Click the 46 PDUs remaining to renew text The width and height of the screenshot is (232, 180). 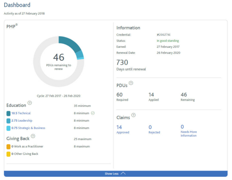pyautogui.click(x=58, y=61)
